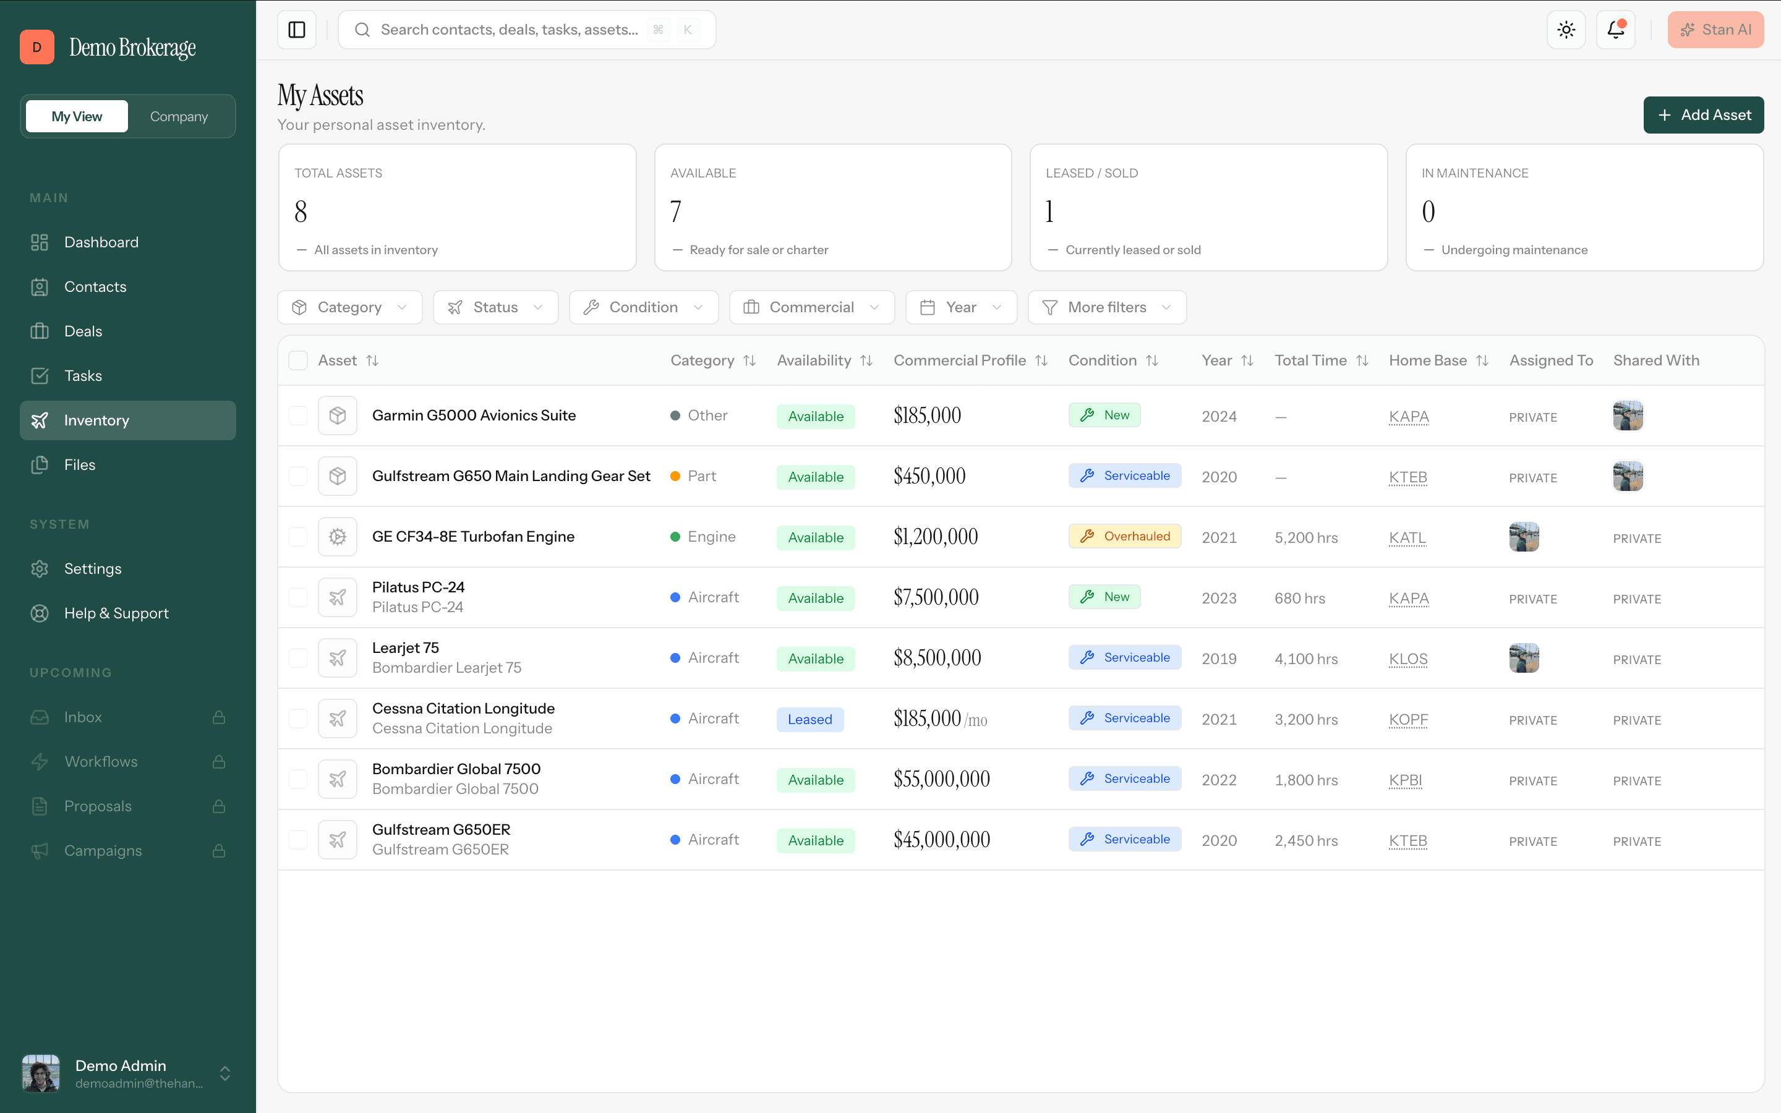Expand the Category filter dropdown
The width and height of the screenshot is (1781, 1113).
tap(349, 307)
